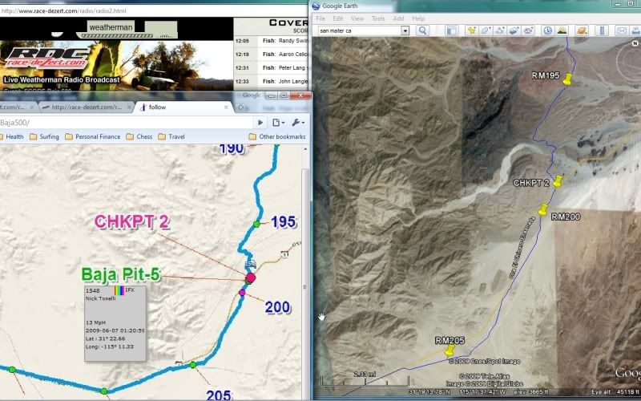Open the Help menu in Google Earth
Viewport: 641px width, 401px height.
(418, 18)
